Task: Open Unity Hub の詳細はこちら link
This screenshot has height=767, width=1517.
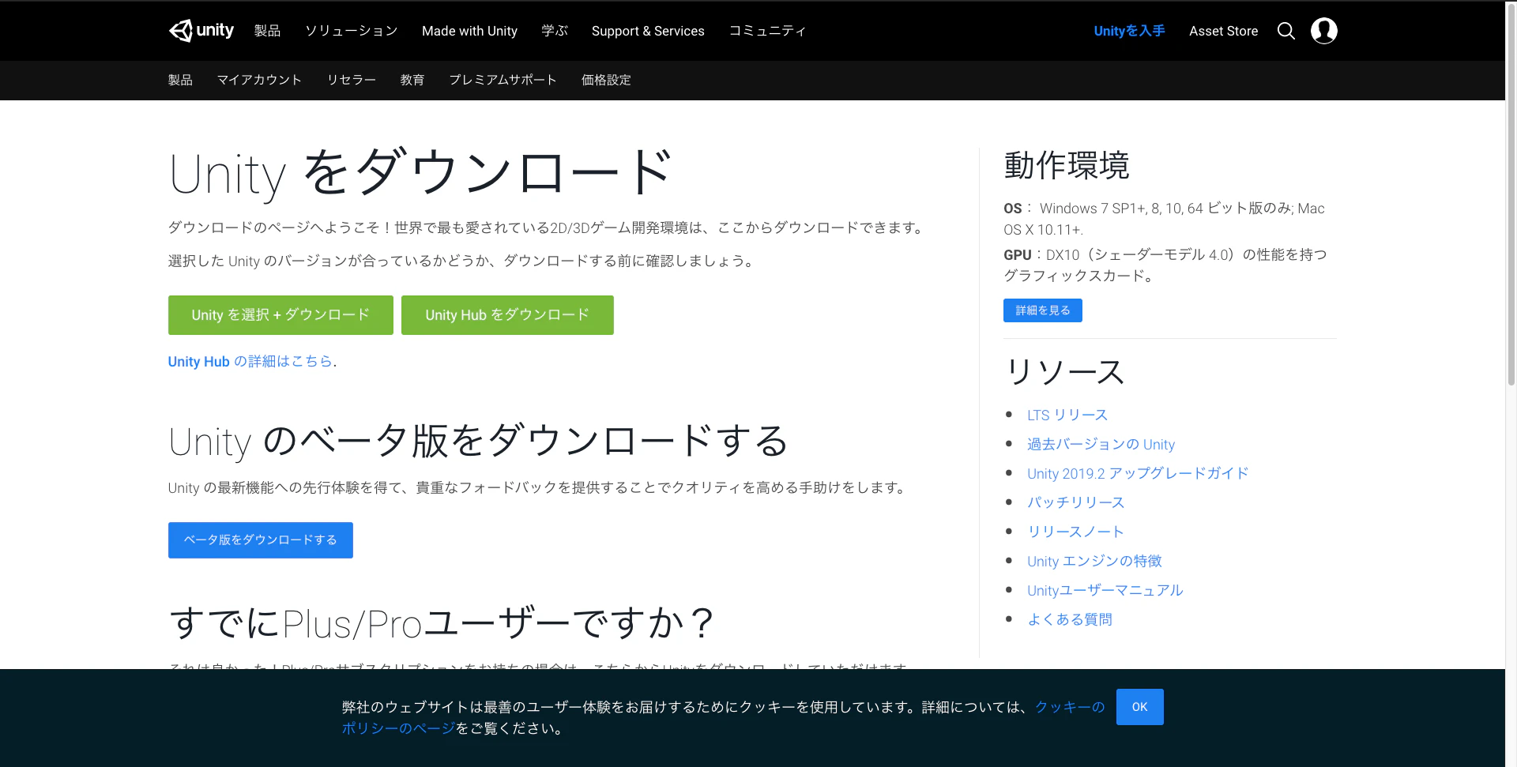Action: (250, 361)
